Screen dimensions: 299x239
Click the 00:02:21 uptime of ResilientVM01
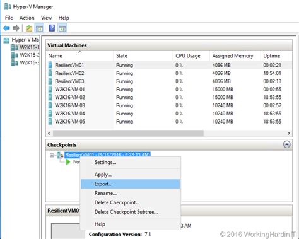(272, 65)
